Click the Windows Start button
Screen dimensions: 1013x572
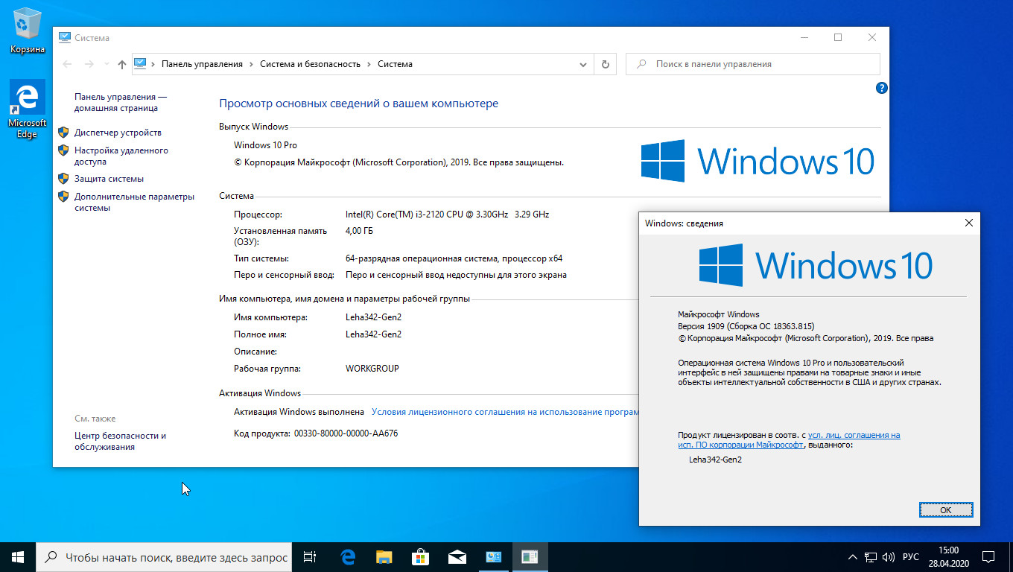pyautogui.click(x=18, y=556)
